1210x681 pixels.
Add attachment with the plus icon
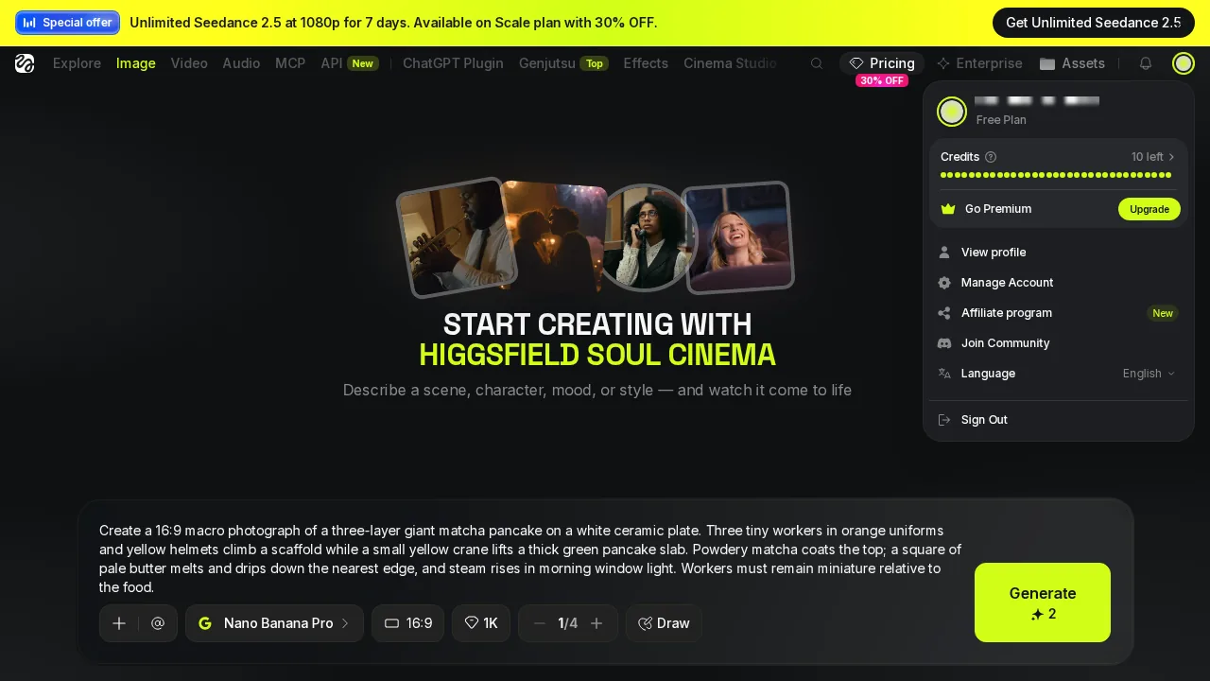(x=119, y=623)
